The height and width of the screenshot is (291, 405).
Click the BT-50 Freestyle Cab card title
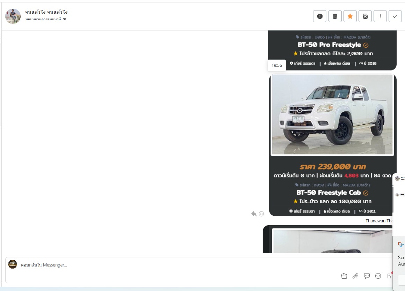point(328,193)
